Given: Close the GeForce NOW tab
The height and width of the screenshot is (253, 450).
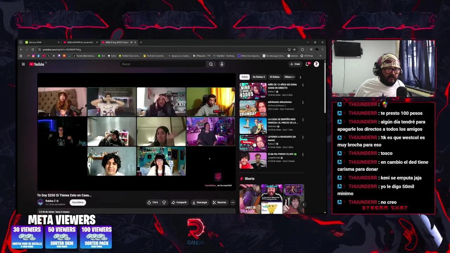Looking at the screenshot, I should [58, 42].
